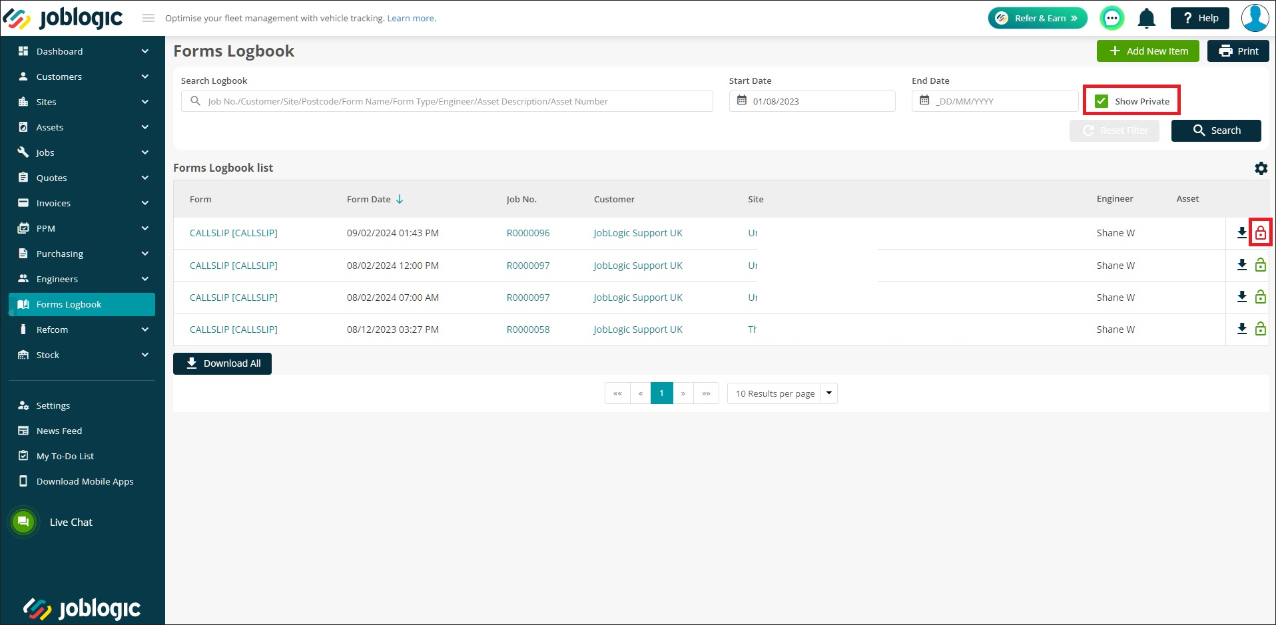Image resolution: width=1276 pixels, height=625 pixels.
Task: Click the Search button
Action: (1216, 130)
